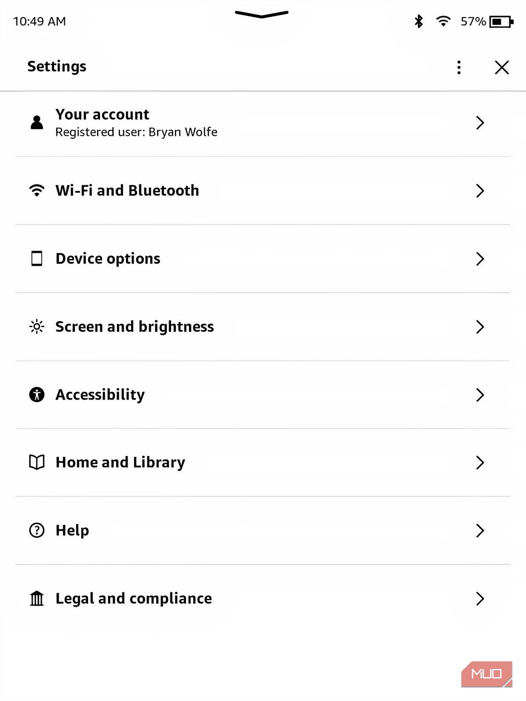The height and width of the screenshot is (701, 526).
Task: Click the open book Home and Library icon
Action: (37, 462)
